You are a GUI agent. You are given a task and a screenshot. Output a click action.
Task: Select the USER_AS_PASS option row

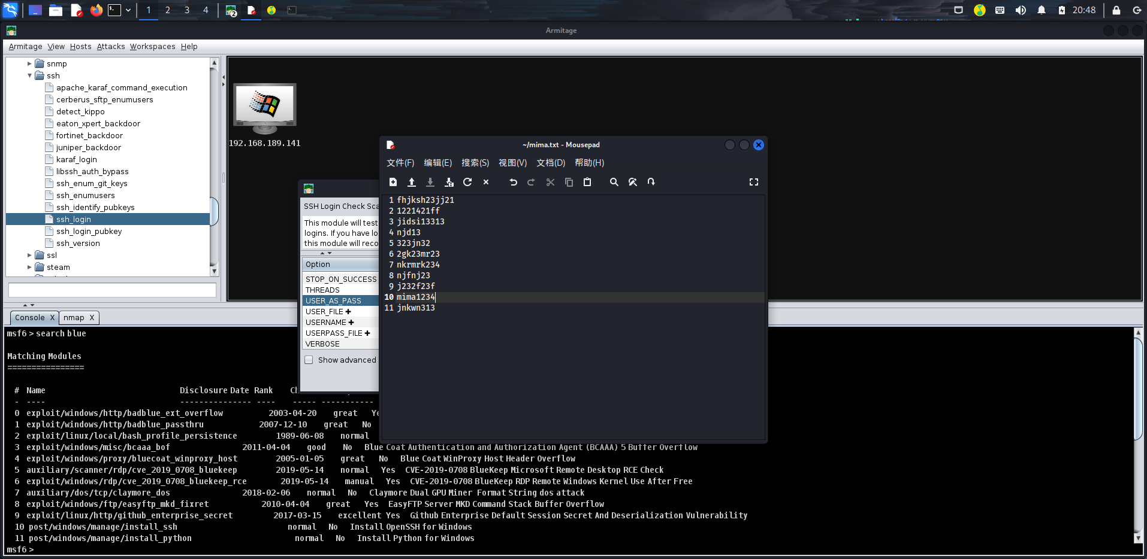pos(340,301)
